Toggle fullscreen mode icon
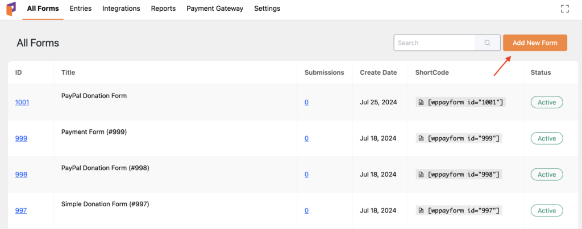The height and width of the screenshot is (229, 582). (x=564, y=9)
